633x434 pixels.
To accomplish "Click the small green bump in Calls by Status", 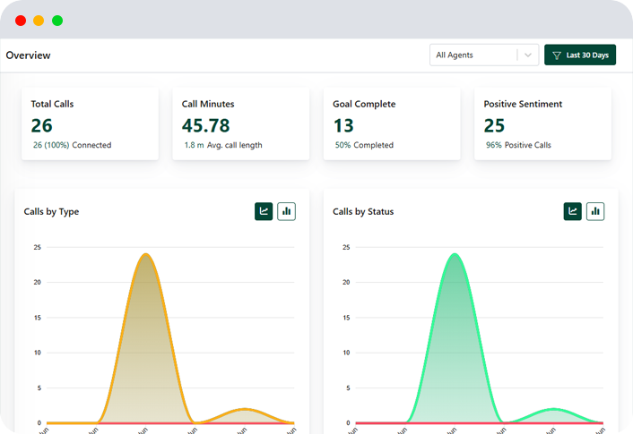I will pyautogui.click(x=551, y=410).
